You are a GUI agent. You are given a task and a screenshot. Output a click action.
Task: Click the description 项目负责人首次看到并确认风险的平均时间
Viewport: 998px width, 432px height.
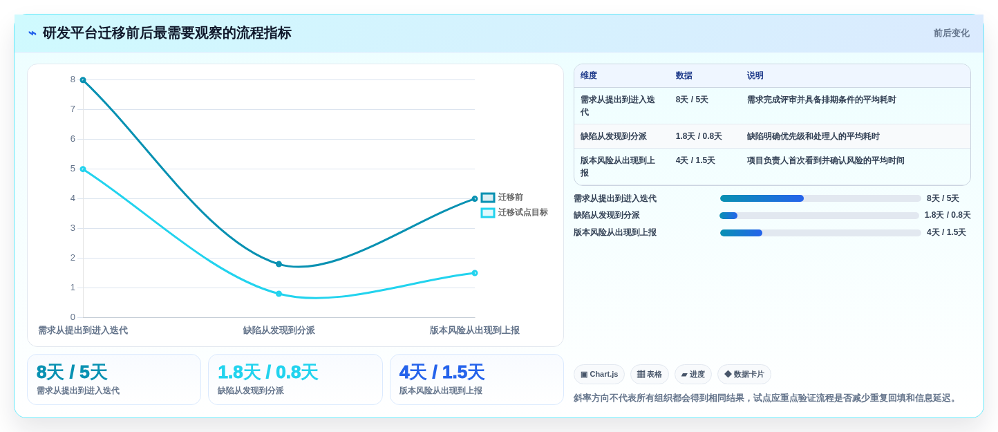[826, 161]
